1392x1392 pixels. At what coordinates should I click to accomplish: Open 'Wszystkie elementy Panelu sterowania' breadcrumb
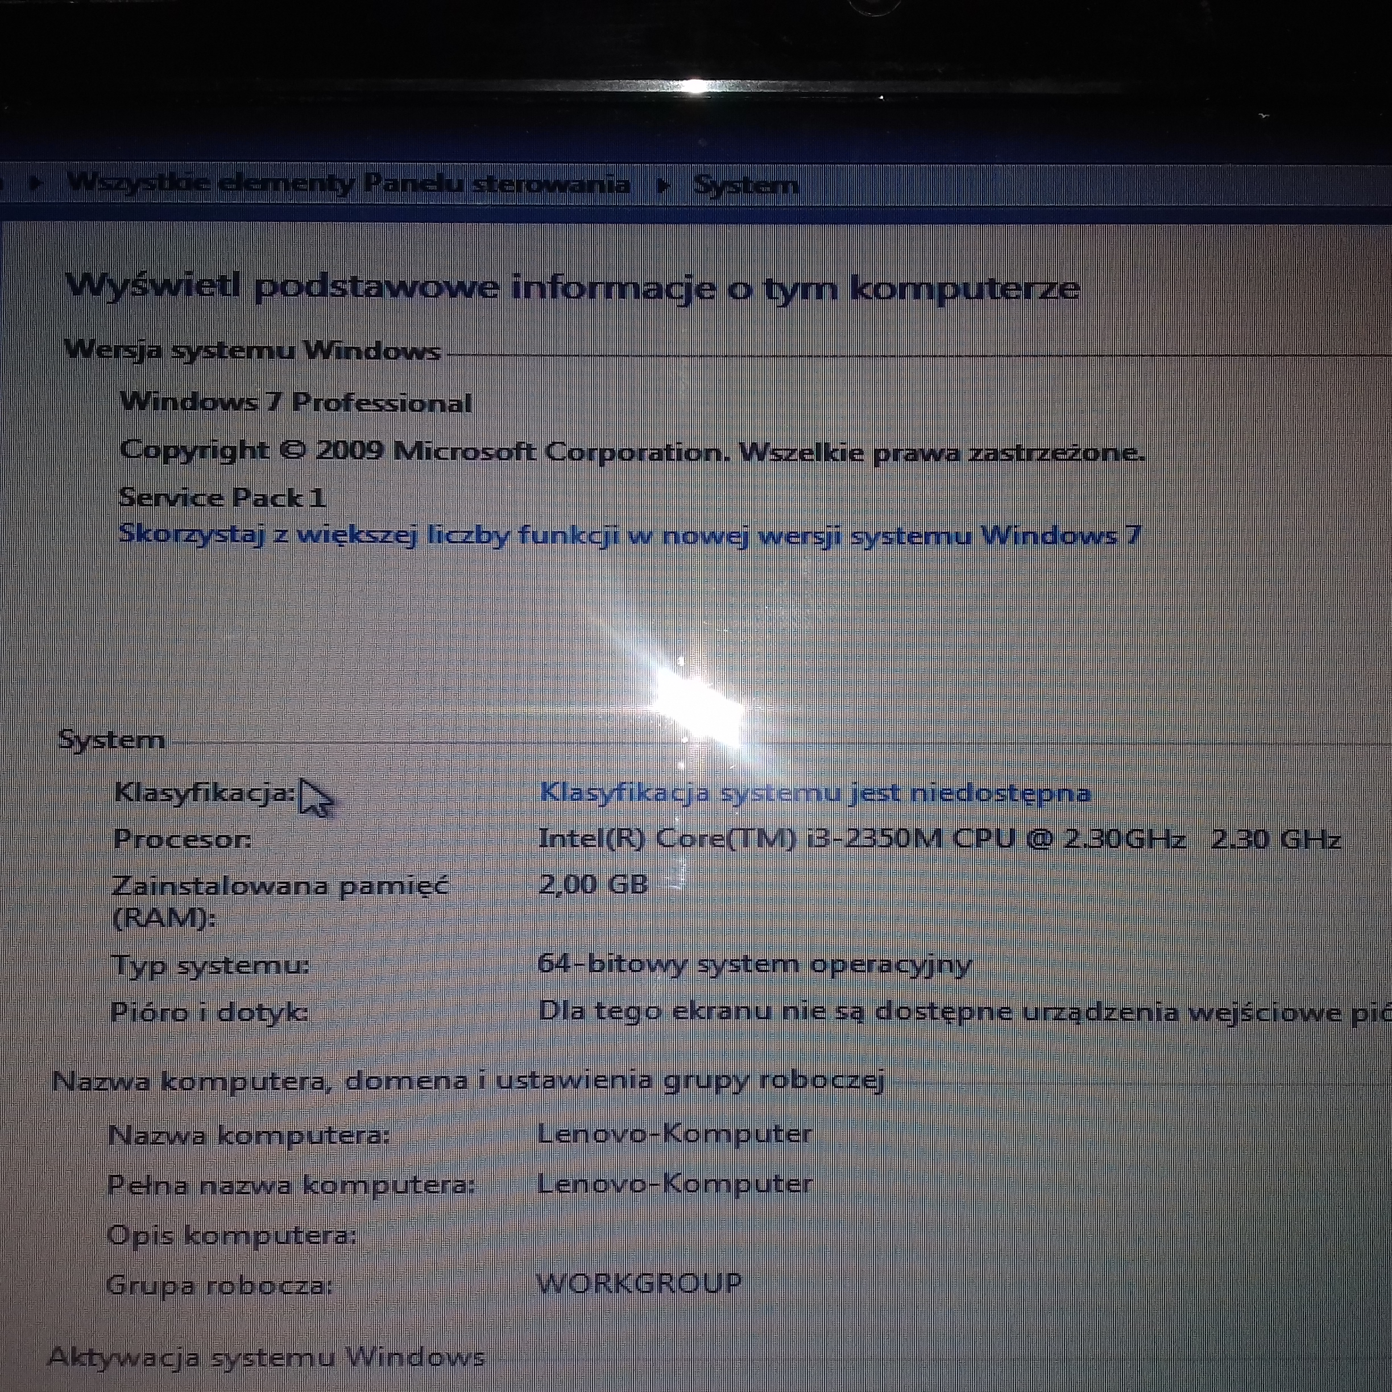348,184
